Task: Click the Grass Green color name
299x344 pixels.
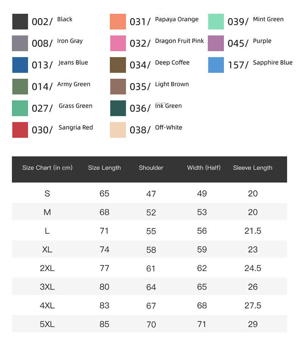Action: (75, 106)
